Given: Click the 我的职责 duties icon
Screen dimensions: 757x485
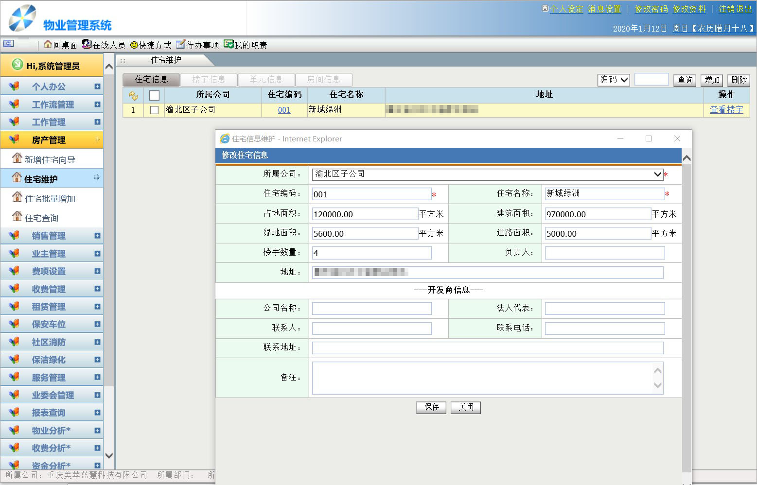Looking at the screenshot, I should tap(229, 44).
